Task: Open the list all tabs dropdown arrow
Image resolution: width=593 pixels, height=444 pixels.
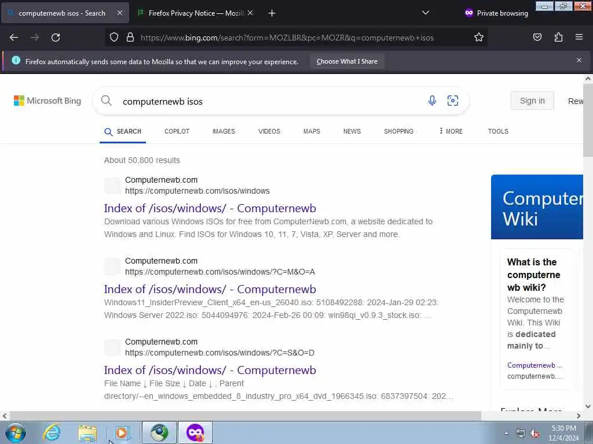Action: coord(426,13)
